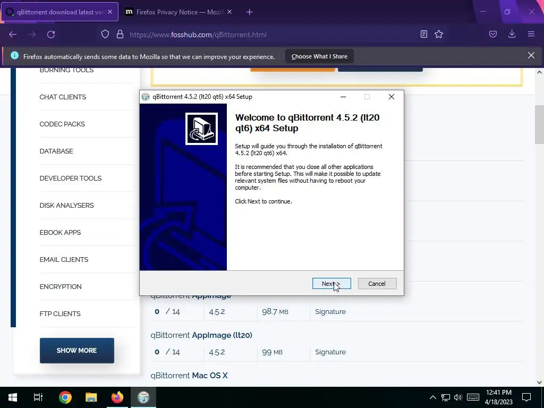Screen dimensions: 544x408
Task: Open EBOOK APPS category
Action: (x=60, y=233)
